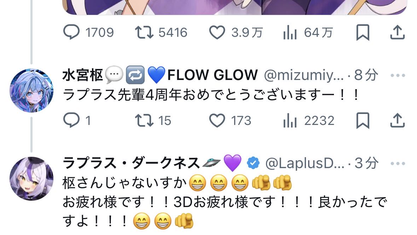The height and width of the screenshot is (235, 417).
Task: Reply to 水宮枢's post showing 1 reply
Action: click(x=77, y=120)
